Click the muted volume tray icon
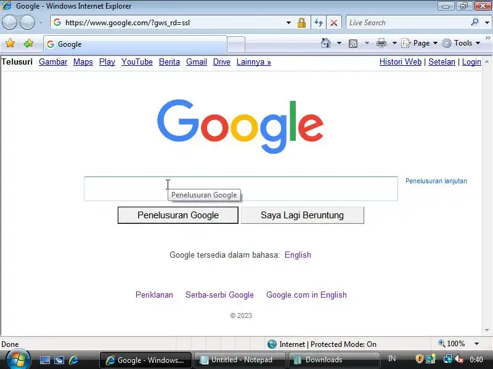493x369 pixels. [459, 359]
